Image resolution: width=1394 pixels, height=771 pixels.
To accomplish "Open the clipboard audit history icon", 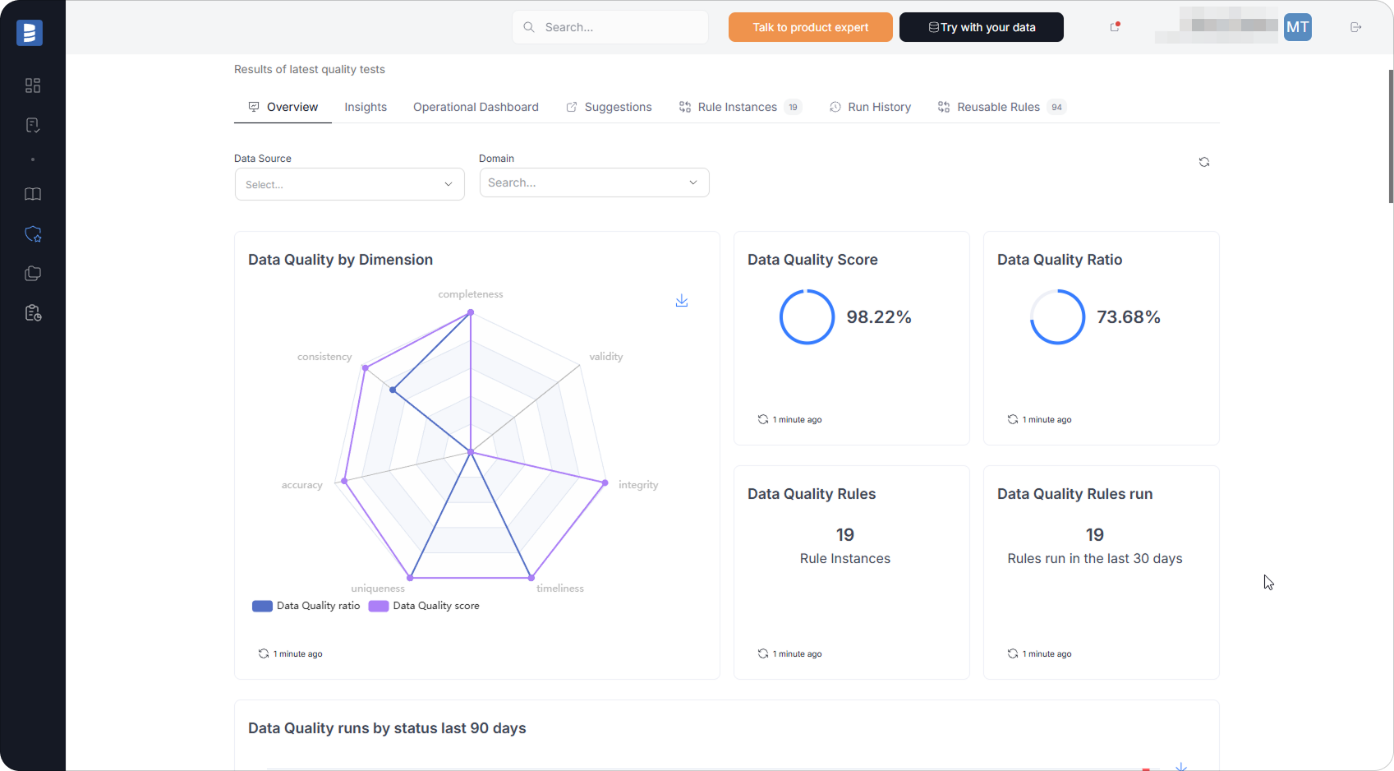I will [33, 312].
